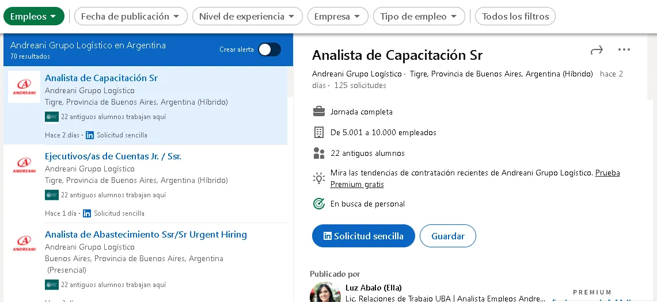The width and height of the screenshot is (657, 302).
Task: Click Andreani logo on Analista de Abastecimiento card
Action: pos(24,243)
